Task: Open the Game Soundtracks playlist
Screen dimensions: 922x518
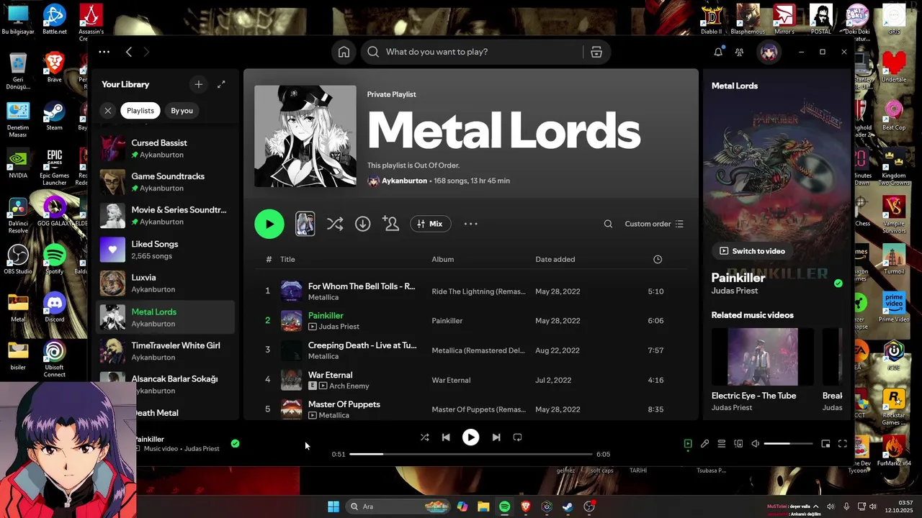Action: [165, 182]
